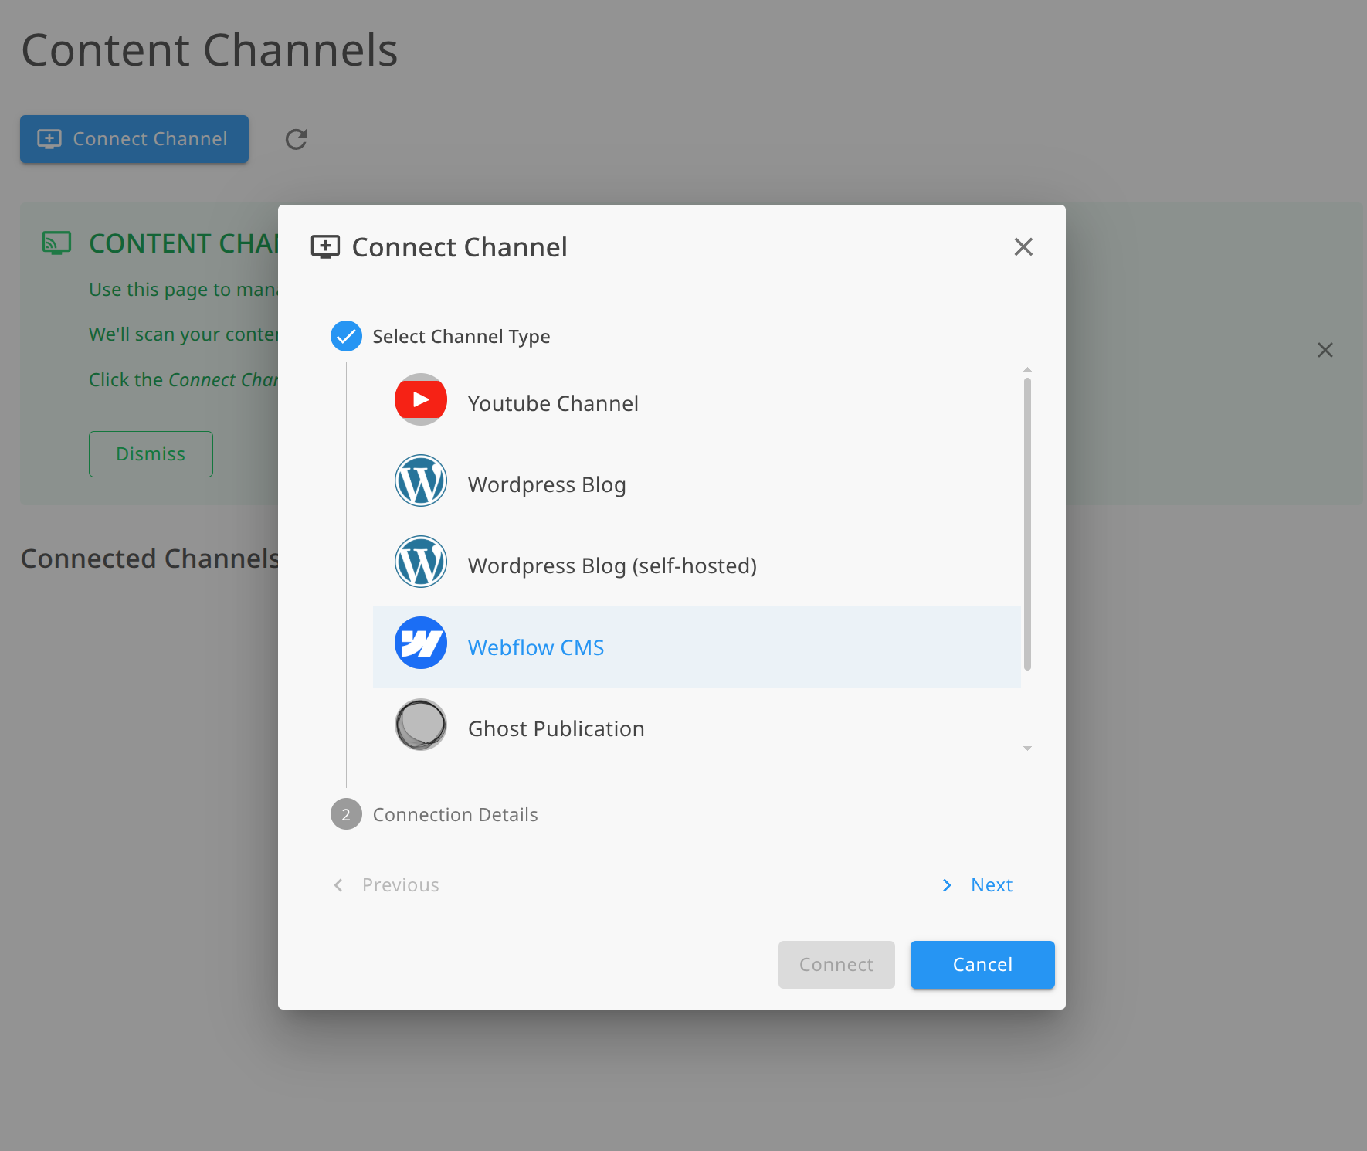Open Connection Details step

(x=455, y=813)
